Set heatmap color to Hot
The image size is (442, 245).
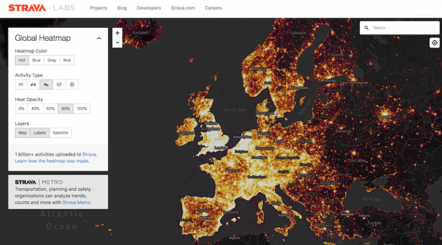click(x=22, y=60)
